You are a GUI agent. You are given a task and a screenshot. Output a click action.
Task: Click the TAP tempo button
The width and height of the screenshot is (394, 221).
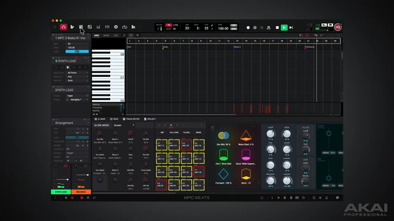234,25
